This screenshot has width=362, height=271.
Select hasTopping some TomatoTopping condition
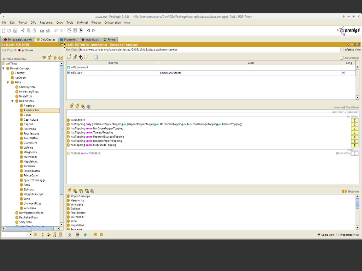coord(92,133)
